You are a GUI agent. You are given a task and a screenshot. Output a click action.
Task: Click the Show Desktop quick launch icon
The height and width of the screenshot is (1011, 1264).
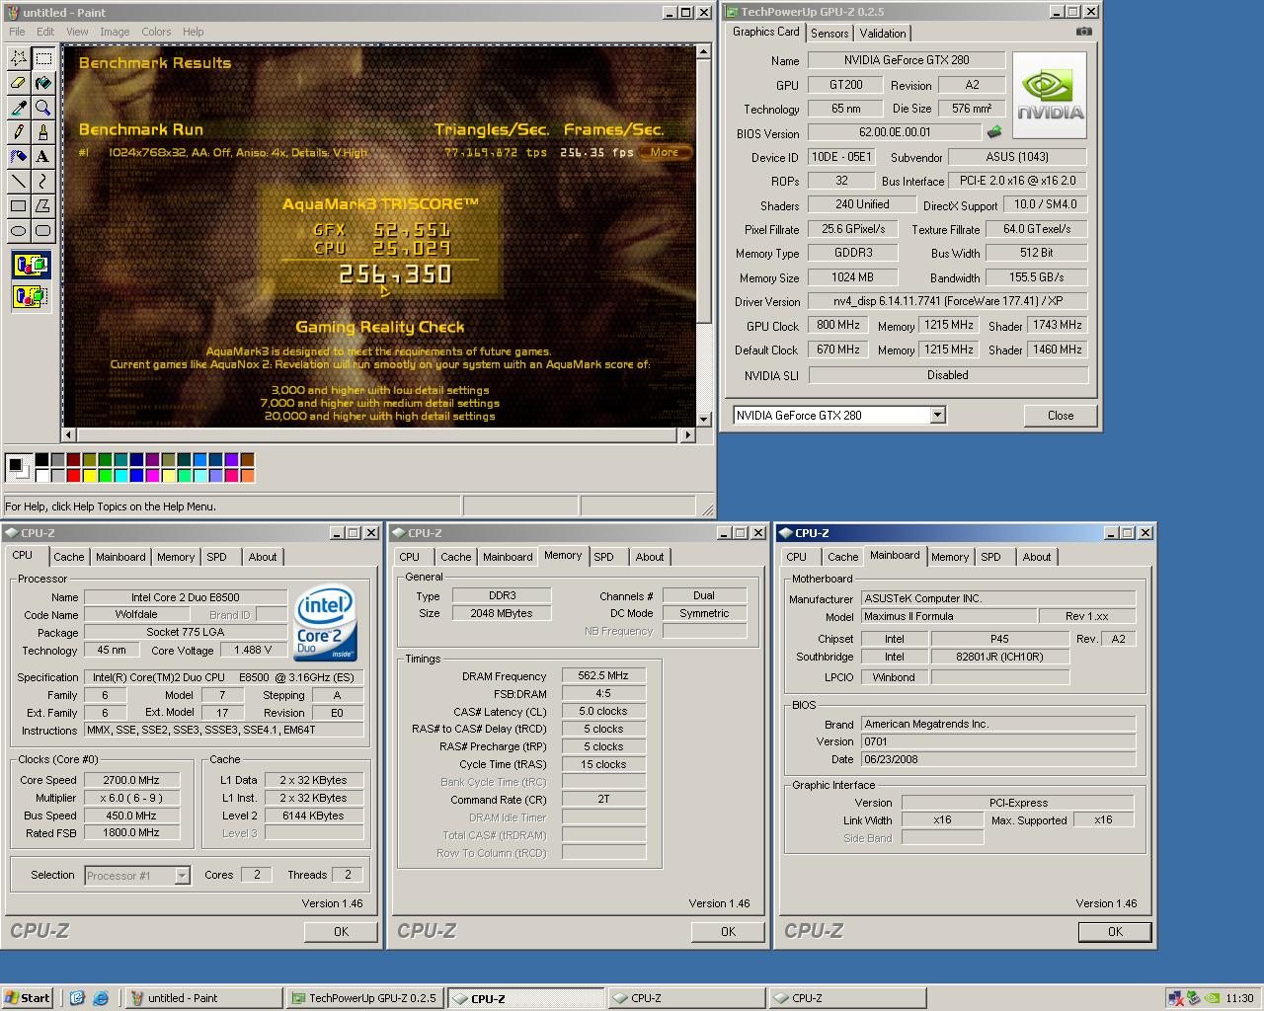[x=78, y=998]
